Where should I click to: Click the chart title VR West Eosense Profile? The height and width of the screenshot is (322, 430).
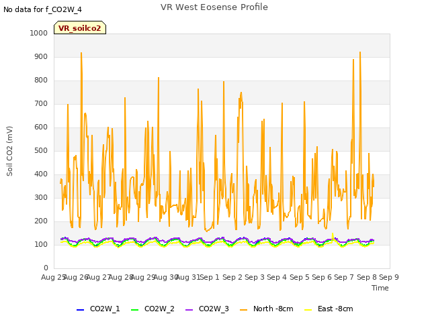point(214,7)
